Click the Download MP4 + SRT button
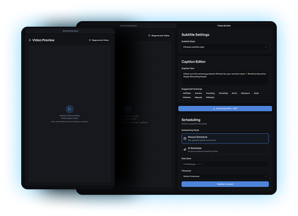Image resolution: width=298 pixels, height=216 pixels. click(225, 109)
